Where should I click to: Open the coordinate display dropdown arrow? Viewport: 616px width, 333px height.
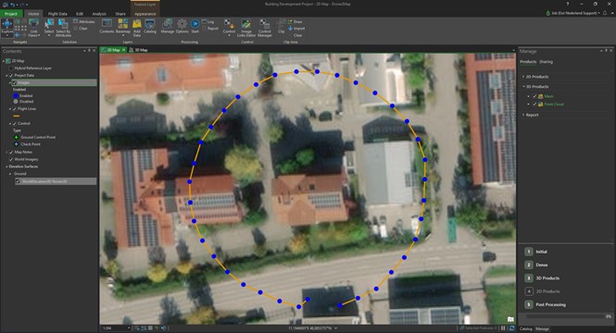click(x=335, y=327)
